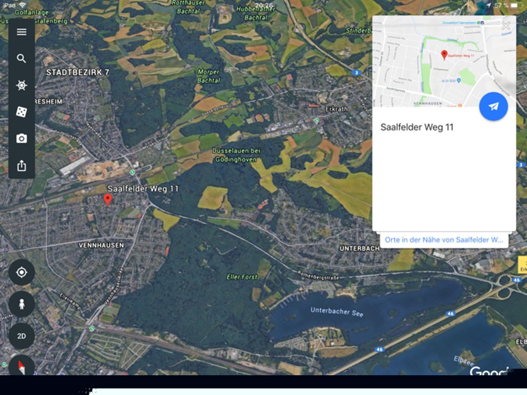Click the Vennhausen district label
This screenshot has width=527, height=395.
click(x=101, y=245)
